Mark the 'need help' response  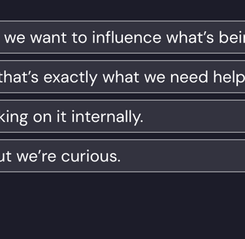(x=122, y=77)
